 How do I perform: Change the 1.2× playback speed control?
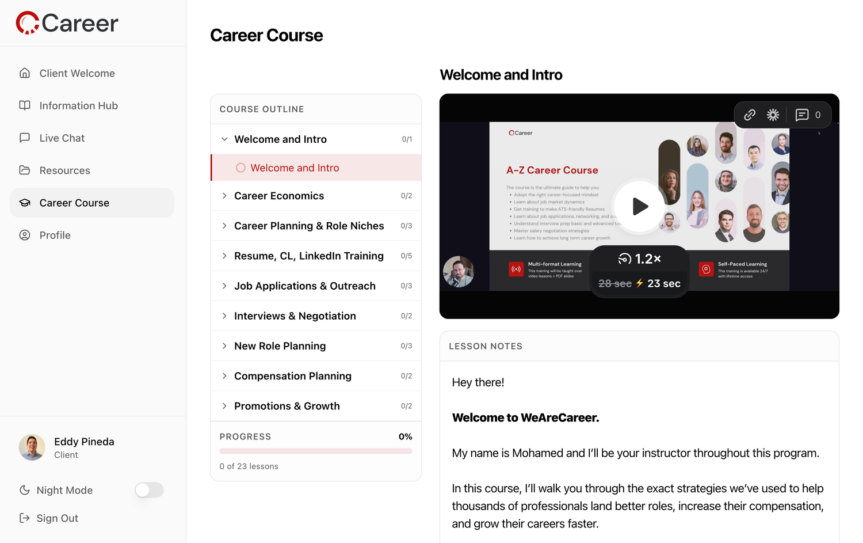pos(639,259)
